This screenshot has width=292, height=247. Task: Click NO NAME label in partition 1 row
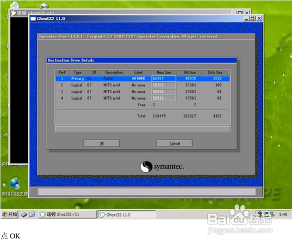[x=138, y=78]
